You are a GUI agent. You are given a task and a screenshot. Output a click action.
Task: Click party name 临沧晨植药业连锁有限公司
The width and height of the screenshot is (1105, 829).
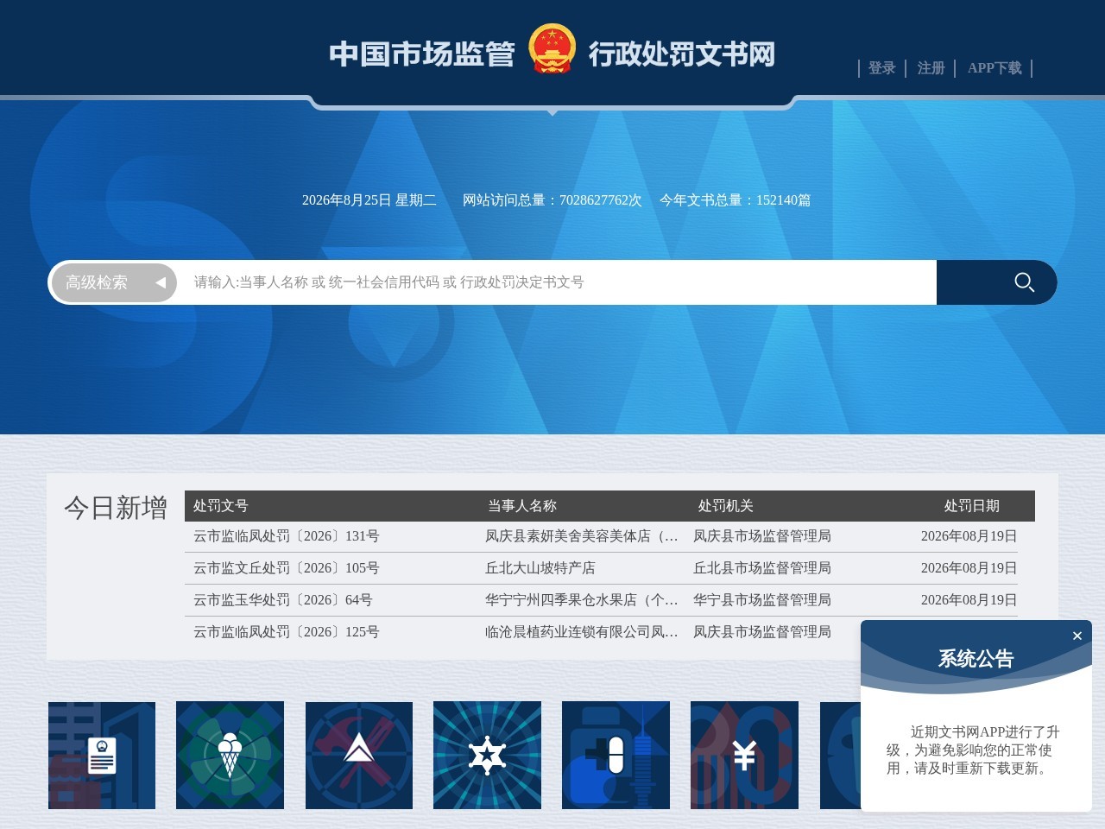582,632
